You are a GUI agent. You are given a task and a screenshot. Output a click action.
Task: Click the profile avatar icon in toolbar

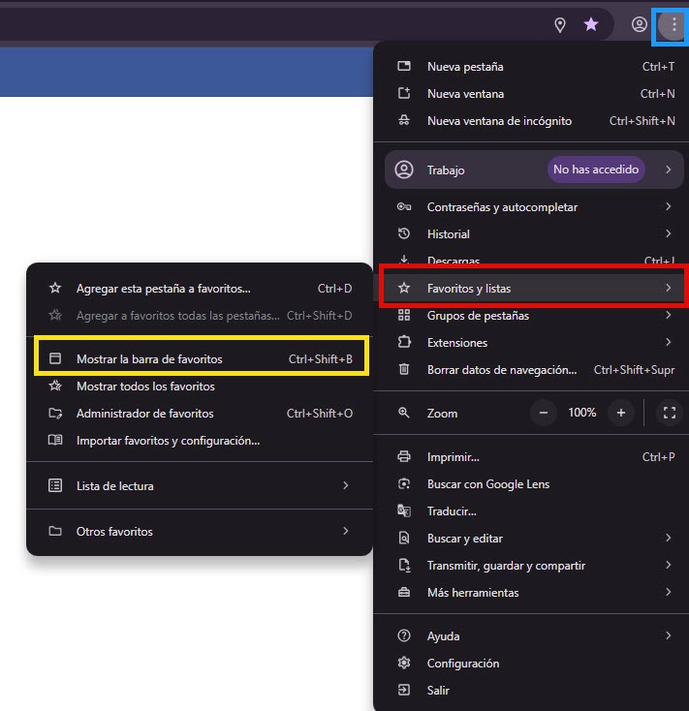(640, 25)
